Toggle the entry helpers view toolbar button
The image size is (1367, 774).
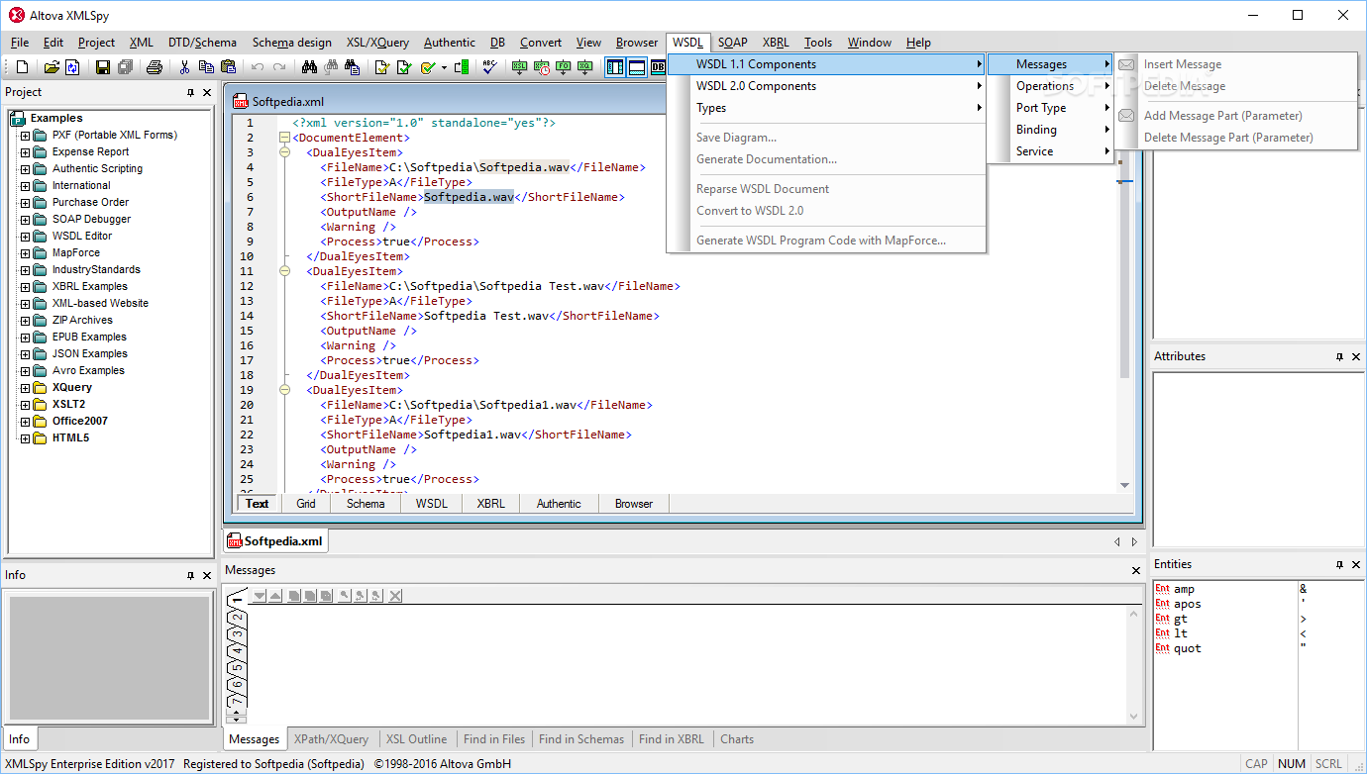[x=615, y=67]
